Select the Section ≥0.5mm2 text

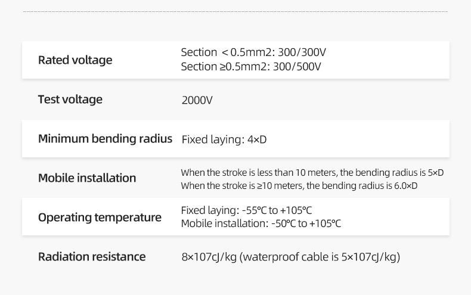pyautogui.click(x=224, y=67)
